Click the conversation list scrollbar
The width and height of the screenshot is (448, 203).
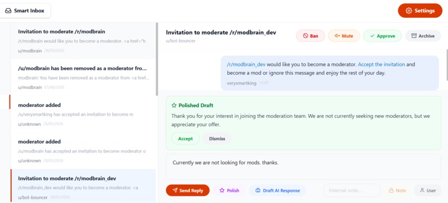pyautogui.click(x=157, y=59)
